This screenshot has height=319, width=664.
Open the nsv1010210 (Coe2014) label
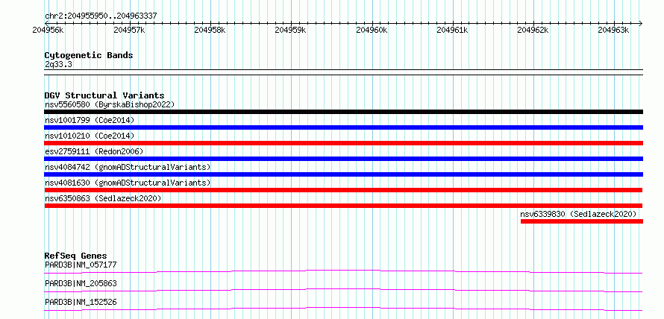coord(90,136)
